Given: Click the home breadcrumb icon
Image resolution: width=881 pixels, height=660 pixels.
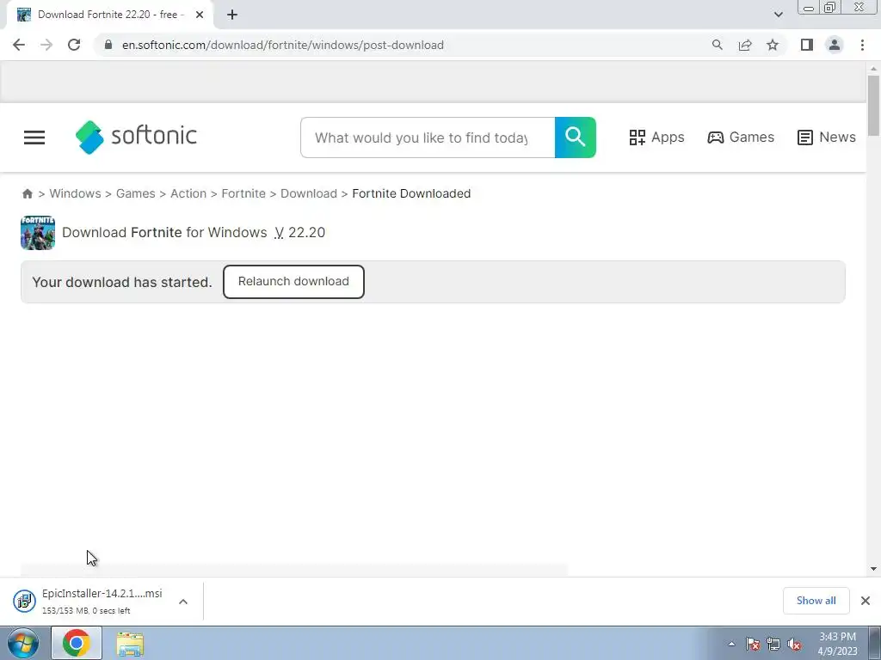Looking at the screenshot, I should pyautogui.click(x=27, y=193).
